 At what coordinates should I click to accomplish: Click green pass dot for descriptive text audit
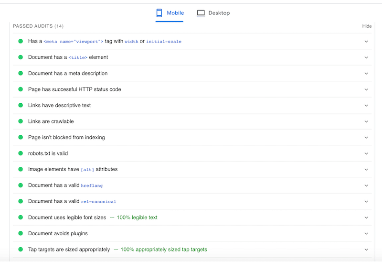21,105
